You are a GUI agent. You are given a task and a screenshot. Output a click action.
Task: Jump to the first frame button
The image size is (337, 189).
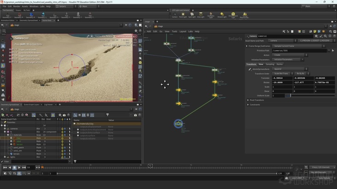coord(5,167)
